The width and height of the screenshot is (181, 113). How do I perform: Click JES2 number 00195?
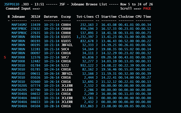click(35, 45)
